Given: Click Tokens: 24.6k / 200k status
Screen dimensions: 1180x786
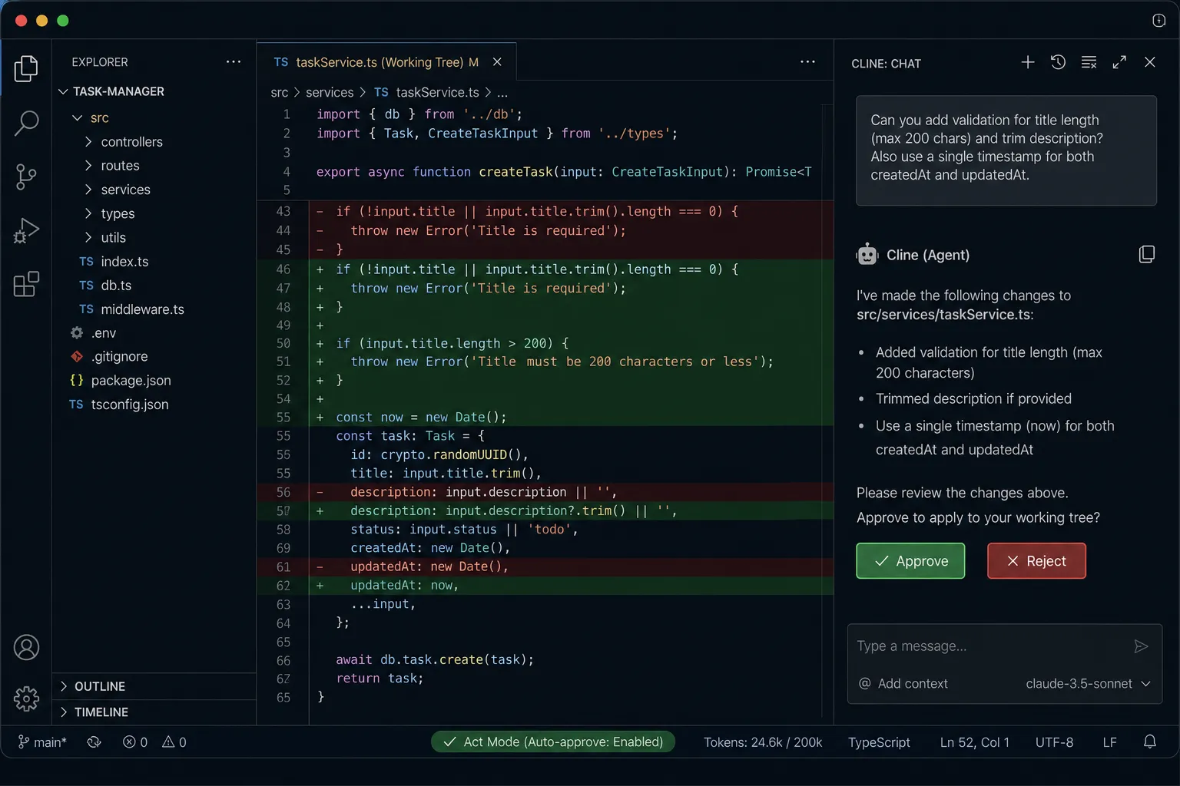Looking at the screenshot, I should (x=763, y=742).
